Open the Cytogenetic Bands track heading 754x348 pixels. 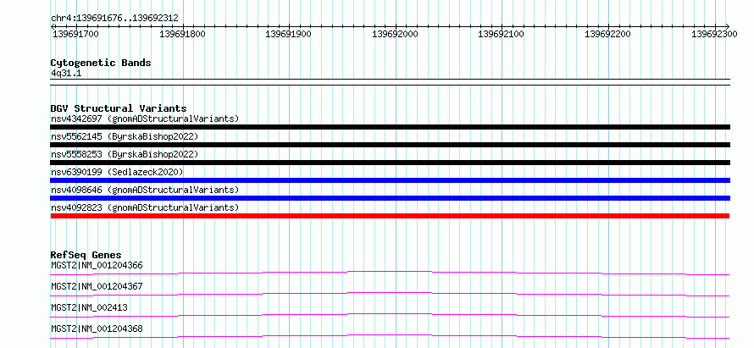point(101,63)
